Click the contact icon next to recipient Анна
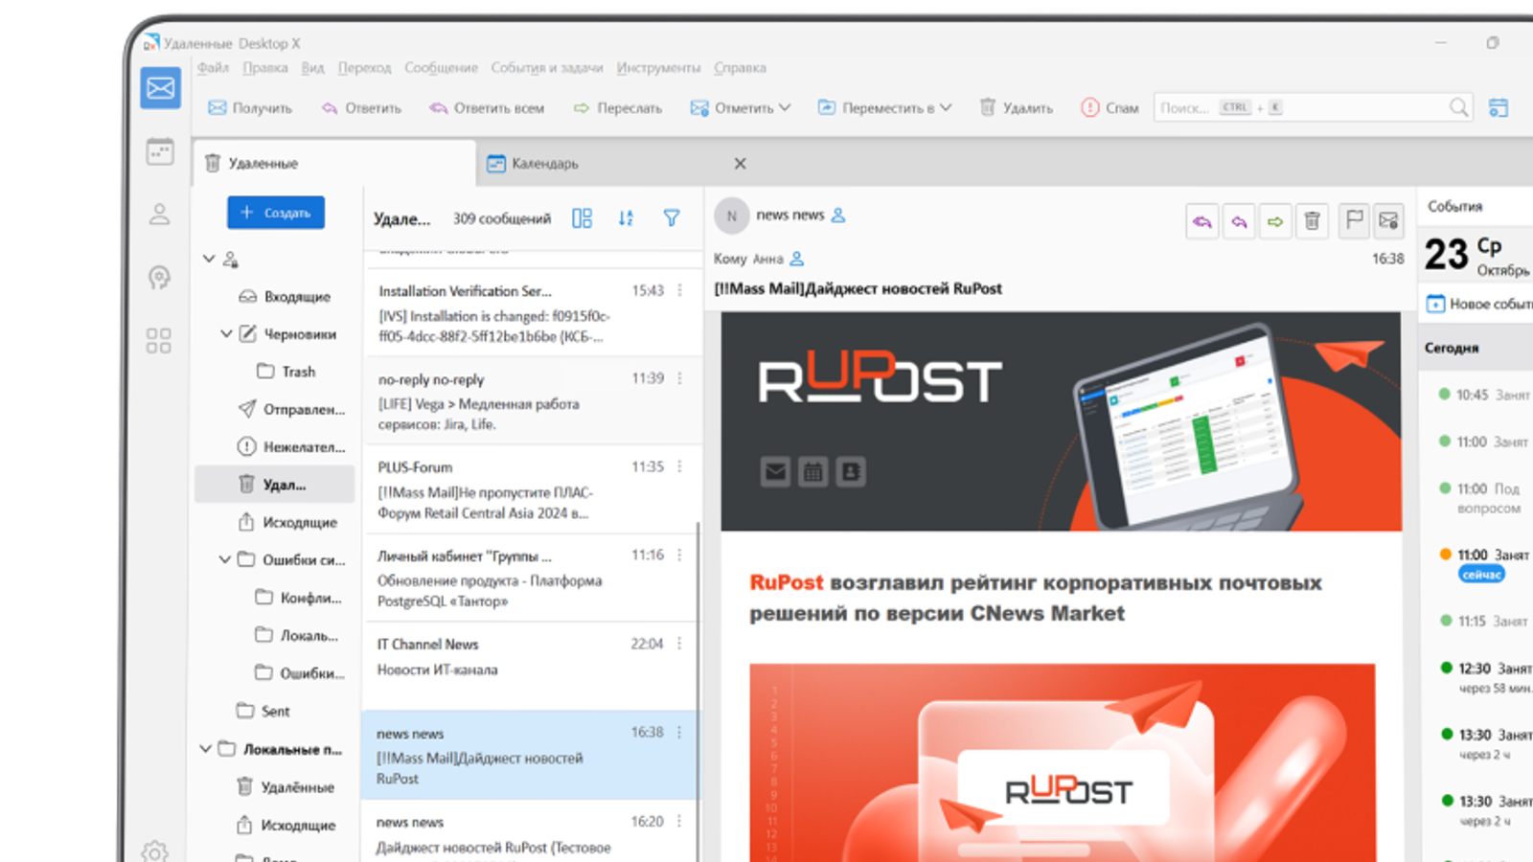The height and width of the screenshot is (862, 1533). pyautogui.click(x=796, y=259)
